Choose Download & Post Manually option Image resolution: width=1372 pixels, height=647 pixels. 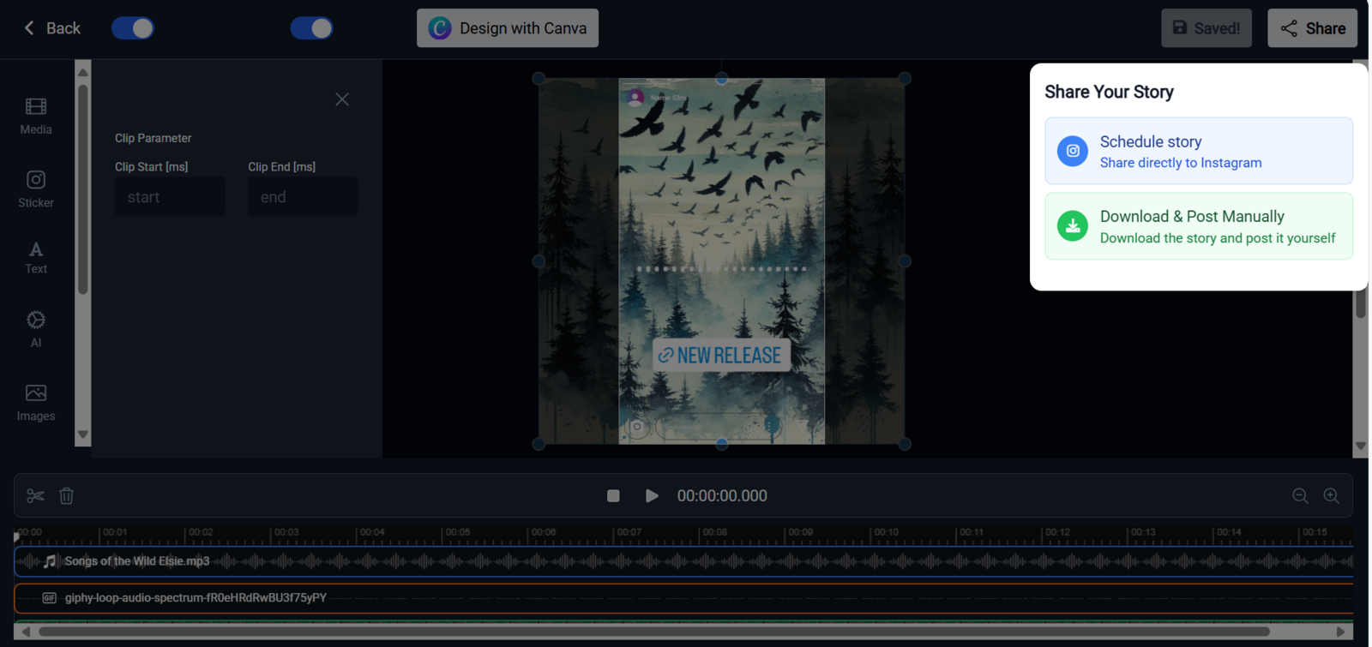click(1198, 226)
